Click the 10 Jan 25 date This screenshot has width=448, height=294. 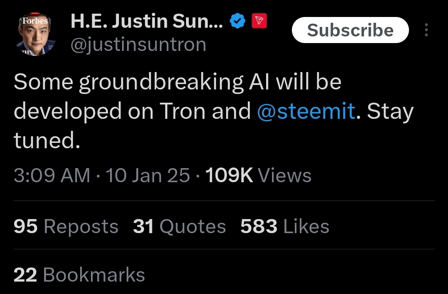point(148,175)
